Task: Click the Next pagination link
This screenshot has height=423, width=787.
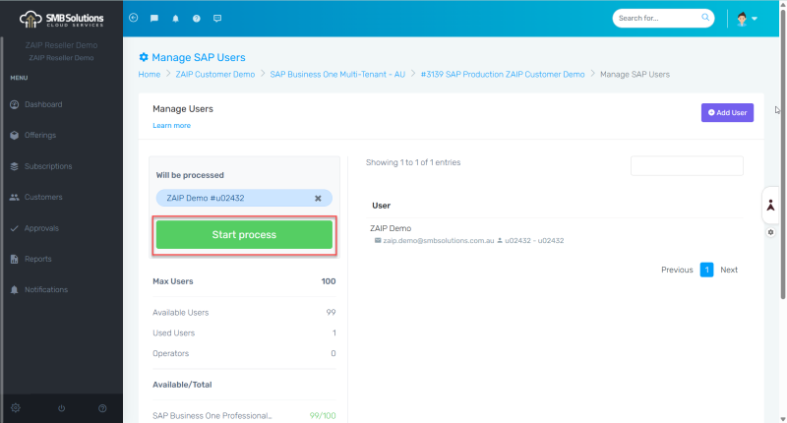Action: click(x=729, y=270)
